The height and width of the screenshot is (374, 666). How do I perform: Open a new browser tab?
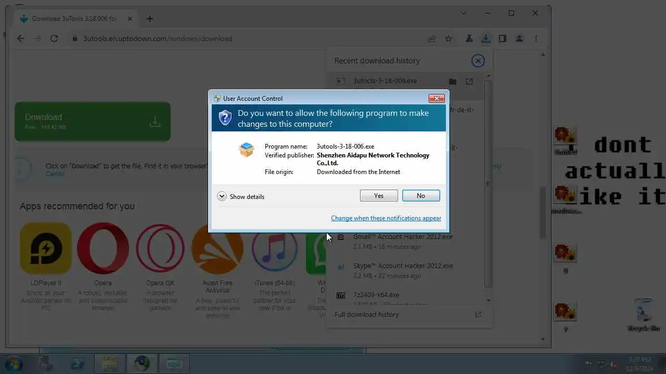(x=150, y=19)
